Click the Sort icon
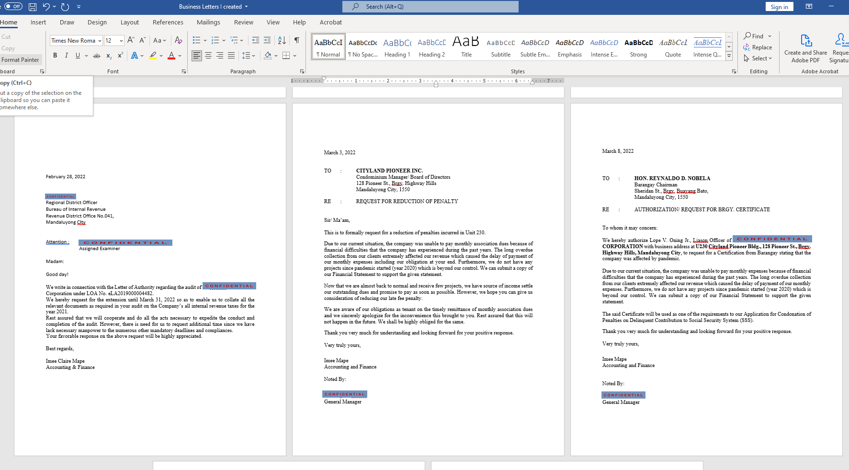This screenshot has height=470, width=849. click(282, 40)
